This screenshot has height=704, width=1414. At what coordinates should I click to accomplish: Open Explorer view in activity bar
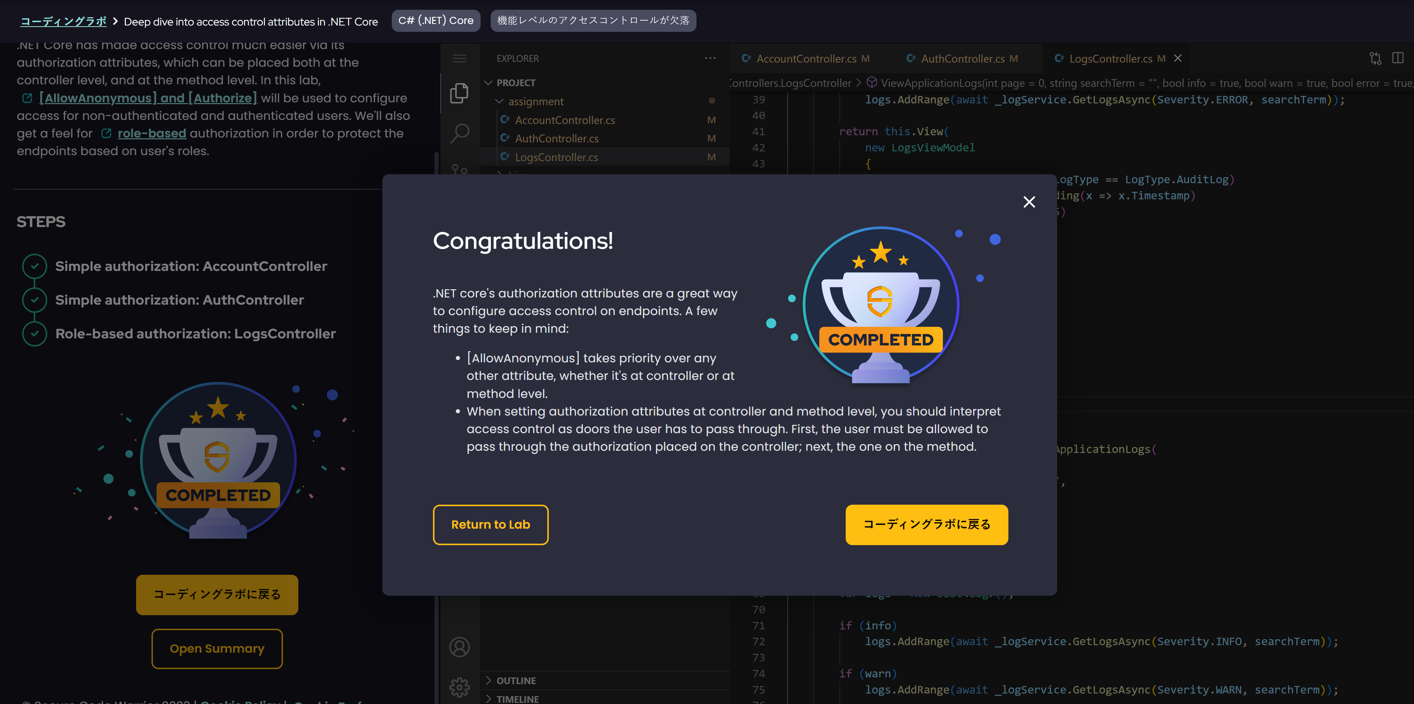click(460, 93)
